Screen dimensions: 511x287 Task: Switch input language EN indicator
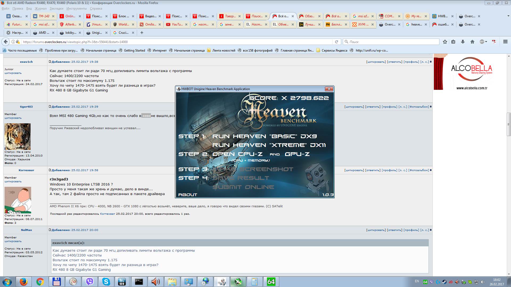click(x=417, y=281)
